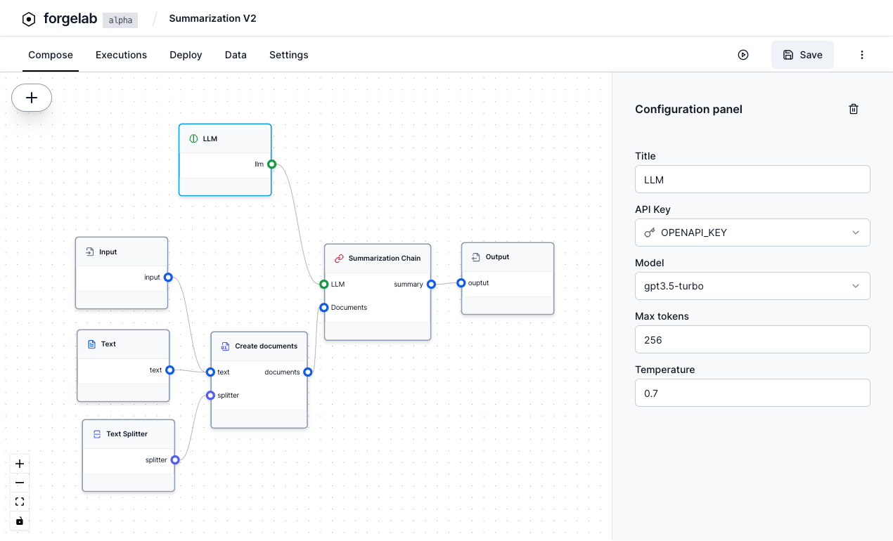Viewport: 893px width, 541px height.
Task: Click the add node plus button
Action: pyautogui.click(x=31, y=98)
